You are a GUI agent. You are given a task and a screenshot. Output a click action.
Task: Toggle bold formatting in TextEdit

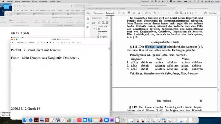(54, 43)
